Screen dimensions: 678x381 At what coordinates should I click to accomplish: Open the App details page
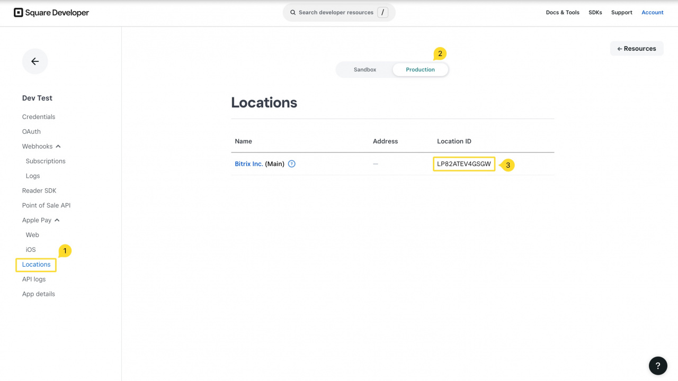tap(38, 294)
